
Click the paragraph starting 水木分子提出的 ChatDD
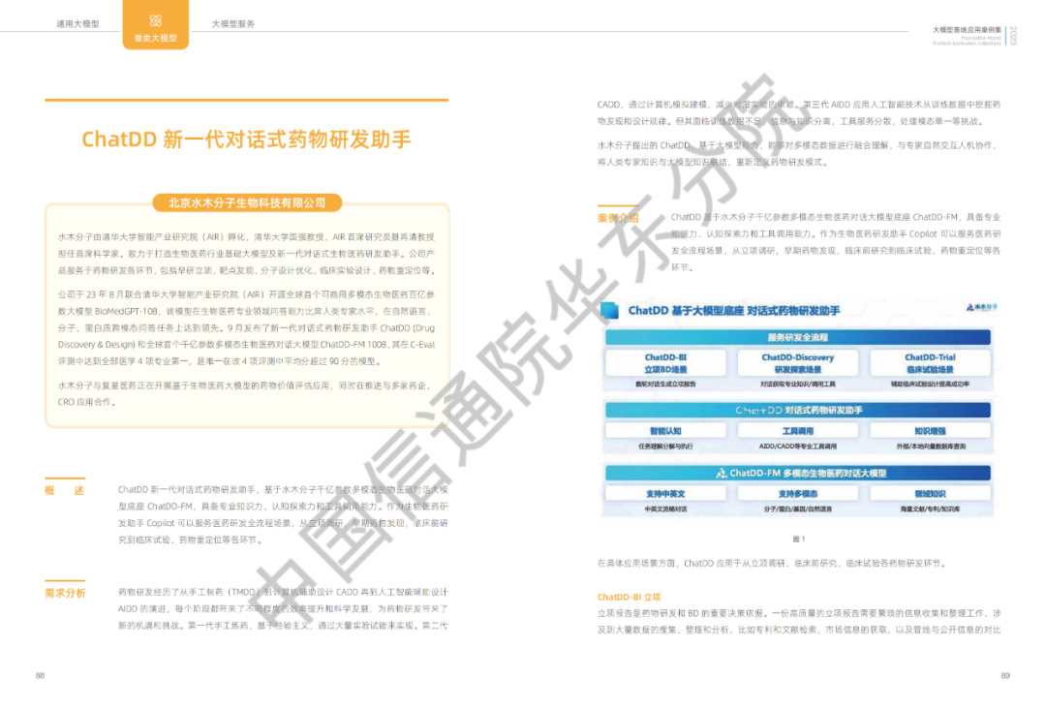[x=799, y=153]
